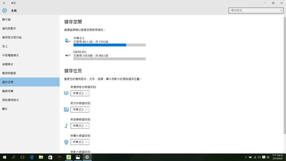Open the dark round app icon on the taskbar

(x=59, y=157)
